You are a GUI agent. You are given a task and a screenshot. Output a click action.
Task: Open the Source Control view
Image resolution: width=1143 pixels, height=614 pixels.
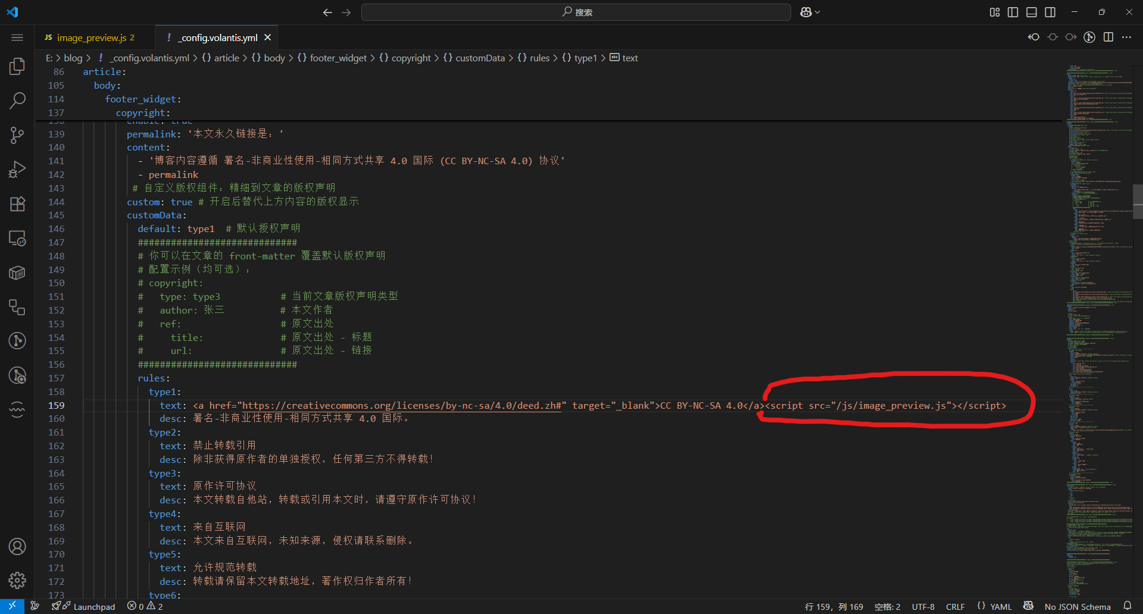(x=17, y=135)
